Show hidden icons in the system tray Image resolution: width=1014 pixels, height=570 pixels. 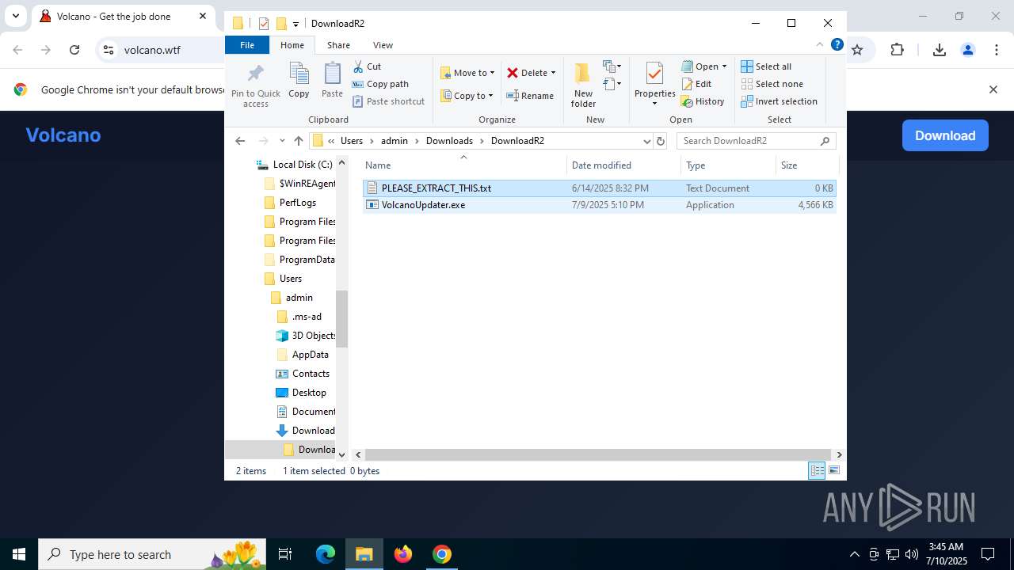point(854,554)
